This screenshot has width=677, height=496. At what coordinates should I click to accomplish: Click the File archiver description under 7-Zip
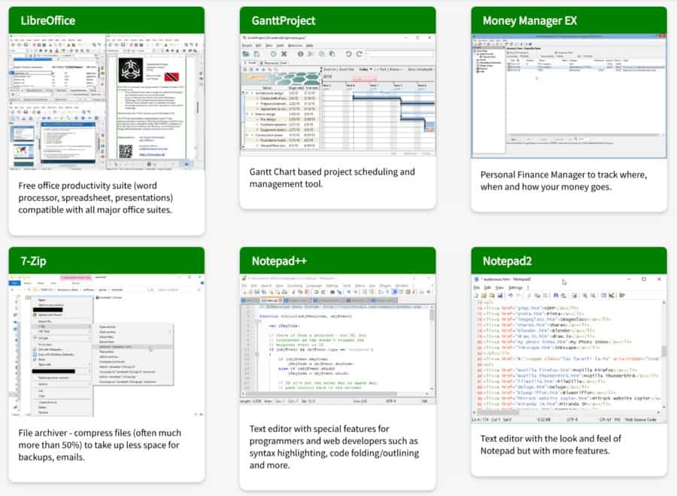pos(99,444)
